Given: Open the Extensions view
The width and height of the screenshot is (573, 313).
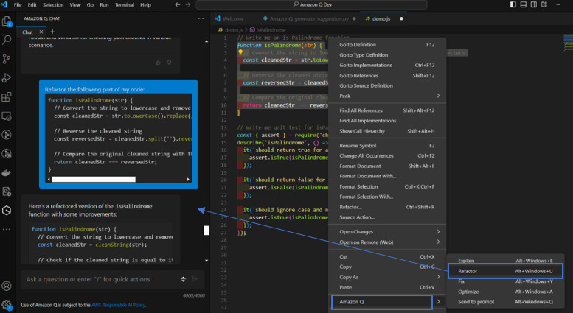Looking at the screenshot, I should pyautogui.click(x=7, y=96).
